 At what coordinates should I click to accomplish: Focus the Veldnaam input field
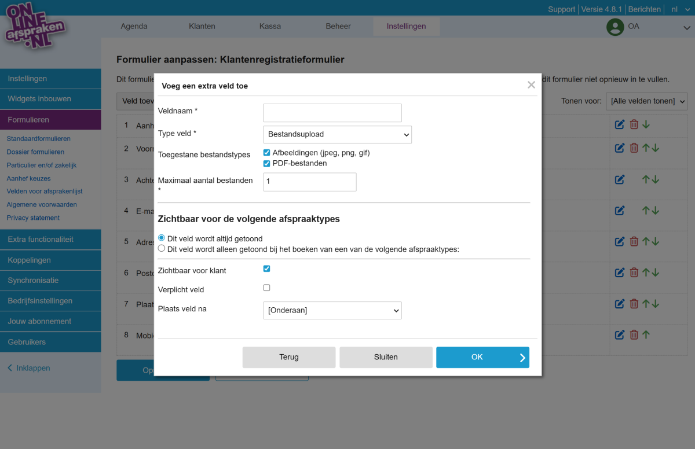tap(332, 113)
